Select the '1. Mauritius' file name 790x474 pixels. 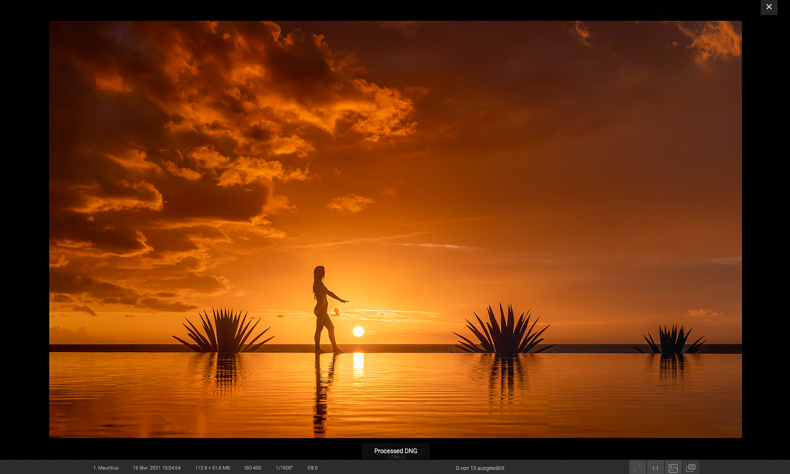[x=106, y=468]
